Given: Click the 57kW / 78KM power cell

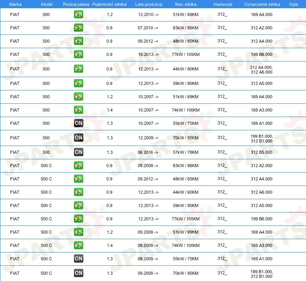Looking at the screenshot, I should [185, 152].
